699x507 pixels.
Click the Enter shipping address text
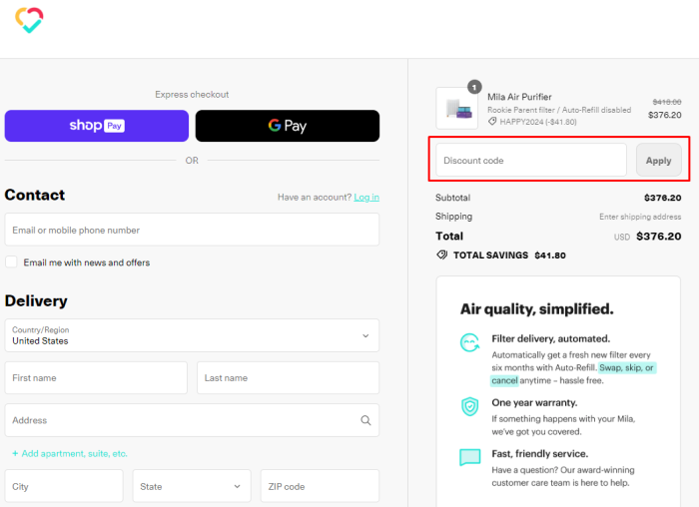(640, 217)
